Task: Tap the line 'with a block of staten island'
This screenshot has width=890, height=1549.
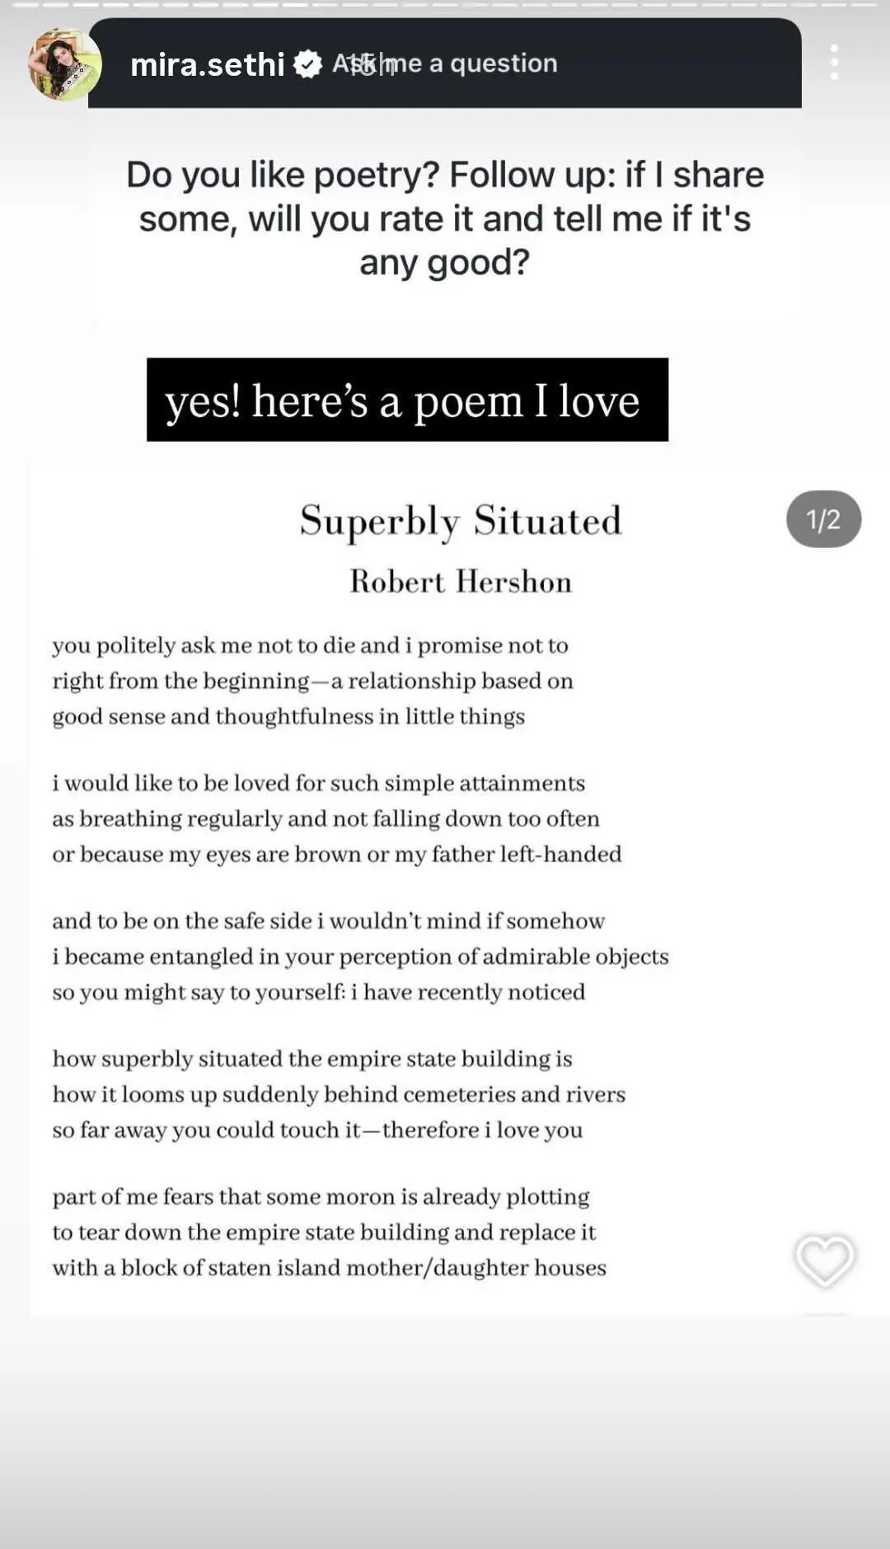Action: [329, 1267]
